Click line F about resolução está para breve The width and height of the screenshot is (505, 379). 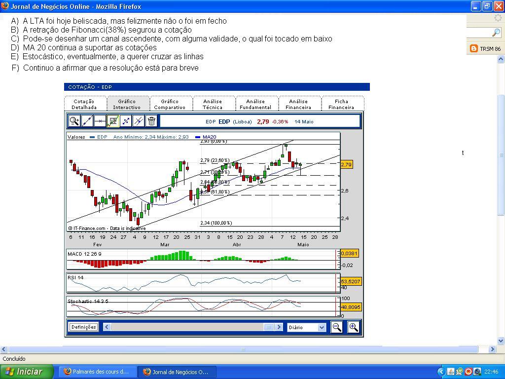click(105, 68)
